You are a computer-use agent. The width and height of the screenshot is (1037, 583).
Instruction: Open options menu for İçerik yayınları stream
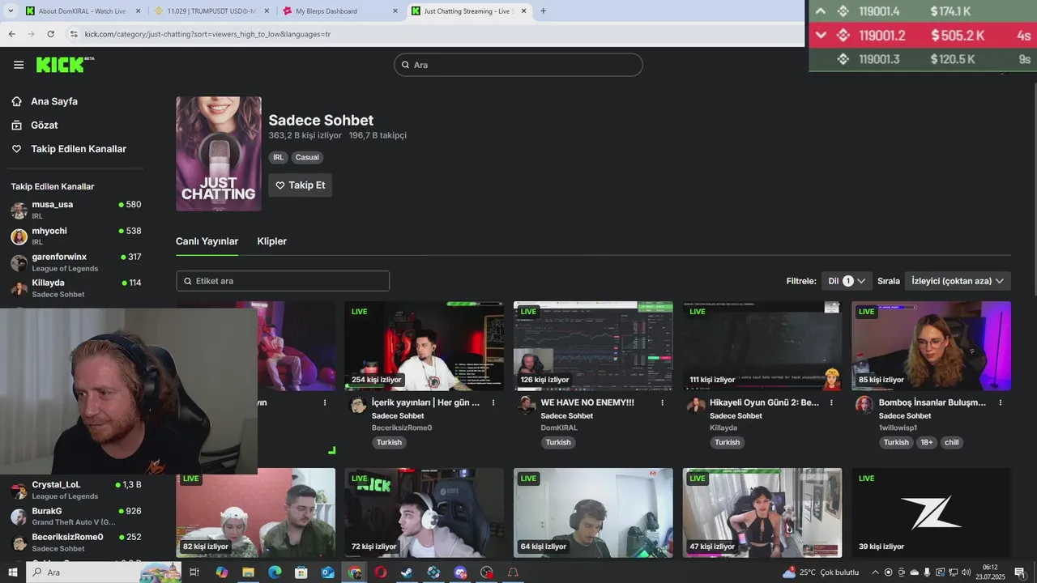coord(493,402)
